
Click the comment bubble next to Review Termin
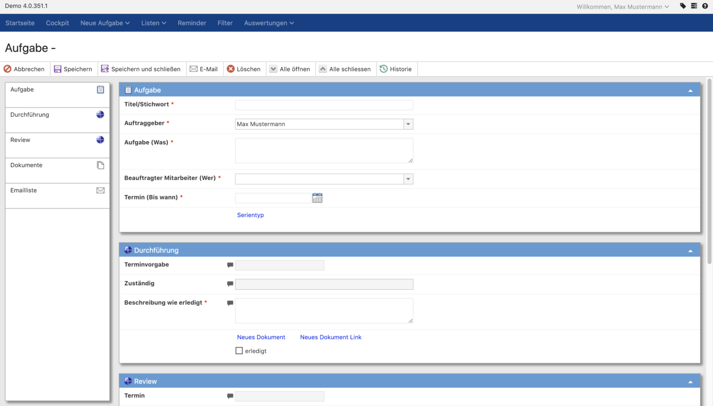(x=230, y=395)
